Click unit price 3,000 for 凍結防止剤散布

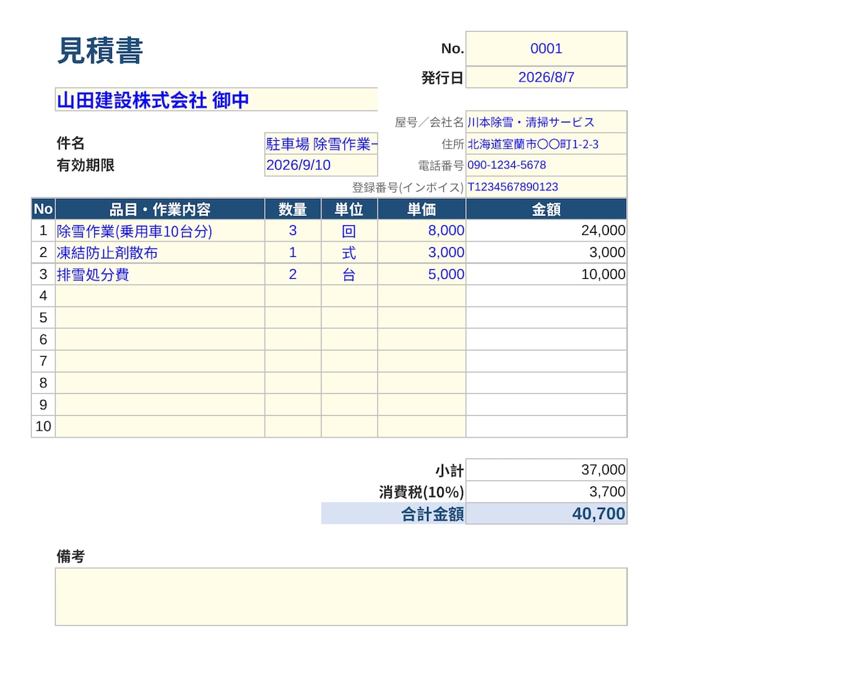(x=422, y=253)
